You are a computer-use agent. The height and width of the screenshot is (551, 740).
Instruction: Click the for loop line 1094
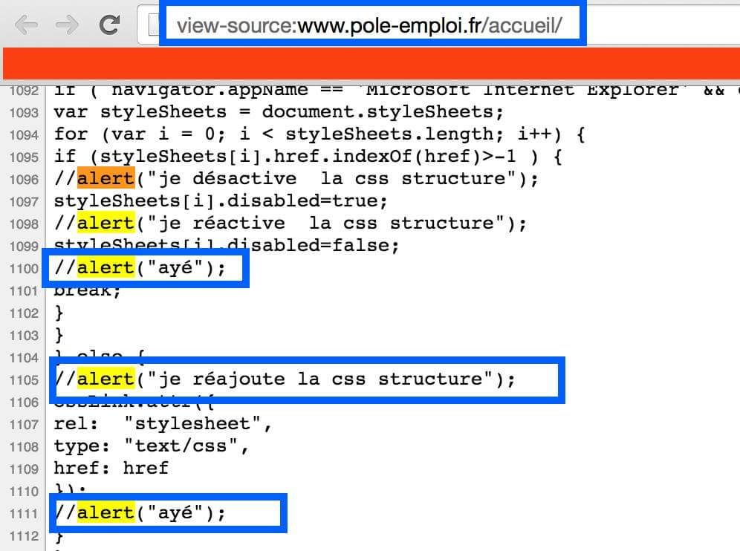[x=319, y=134]
